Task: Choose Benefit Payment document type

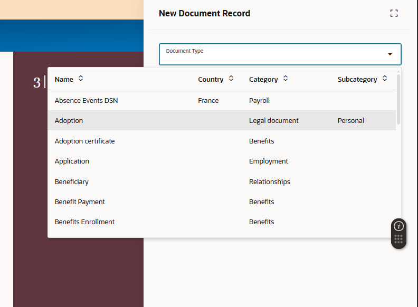Action: pos(222,202)
